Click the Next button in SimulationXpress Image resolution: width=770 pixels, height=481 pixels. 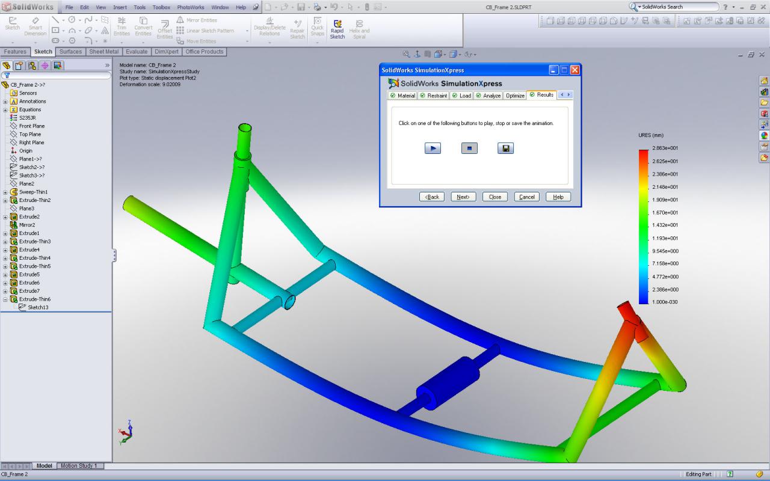click(x=463, y=197)
